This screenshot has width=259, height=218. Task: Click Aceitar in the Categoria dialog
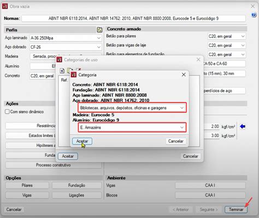[82, 141]
